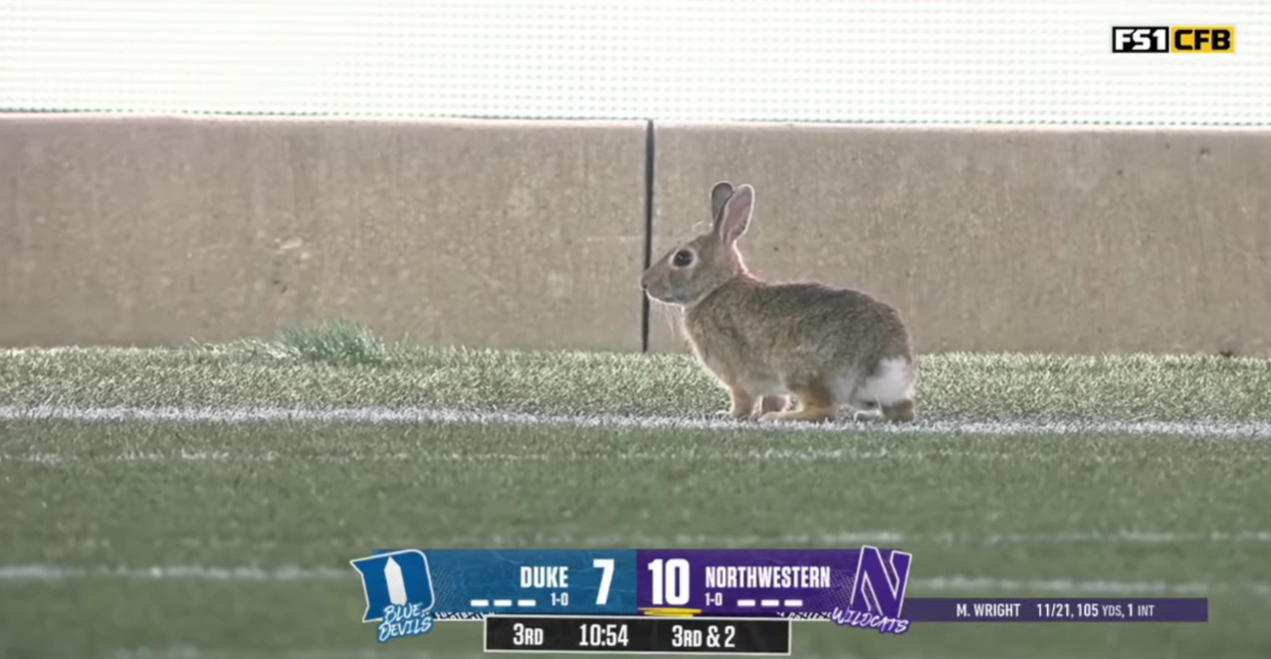Image resolution: width=1271 pixels, height=659 pixels.
Task: Click the rabbit's white tail
Action: tap(886, 381)
